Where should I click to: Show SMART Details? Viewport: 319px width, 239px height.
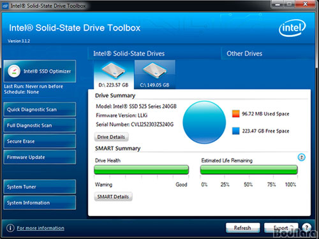click(113, 197)
